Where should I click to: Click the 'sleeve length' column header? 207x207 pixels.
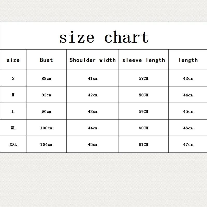(144, 60)
